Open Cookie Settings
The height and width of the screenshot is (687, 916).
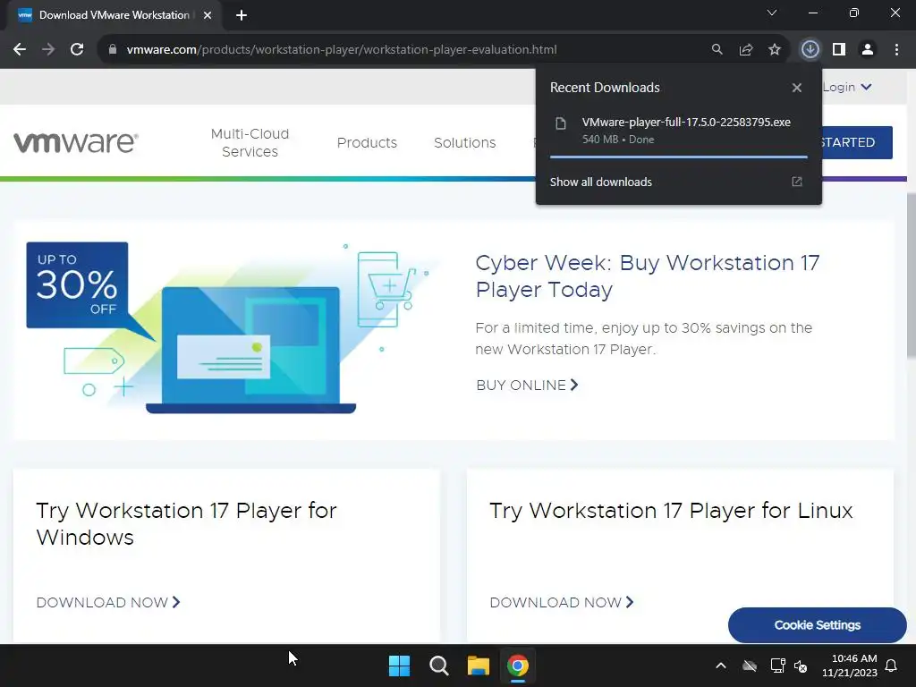(x=818, y=625)
